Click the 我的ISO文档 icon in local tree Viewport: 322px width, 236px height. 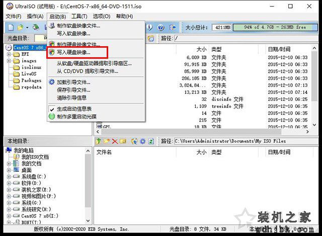point(17,157)
